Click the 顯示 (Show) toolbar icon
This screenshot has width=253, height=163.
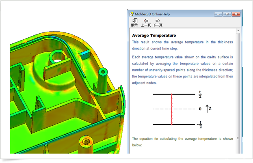(134, 23)
